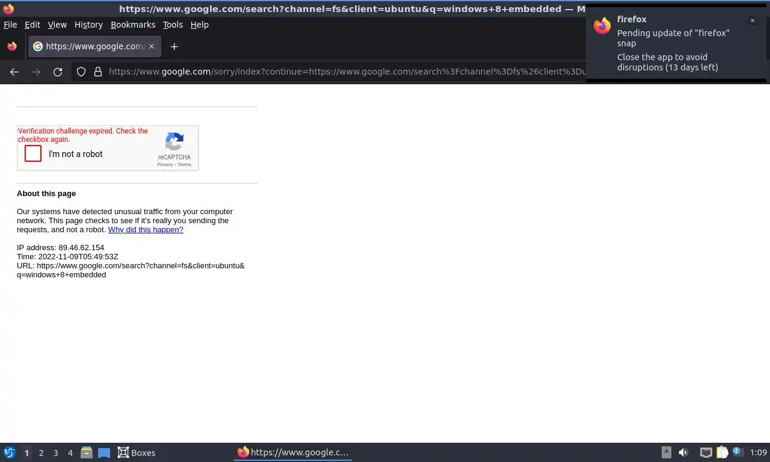Image resolution: width=770 pixels, height=462 pixels.
Task: Click the taskbar clock showing 1:09
Action: [x=759, y=452]
